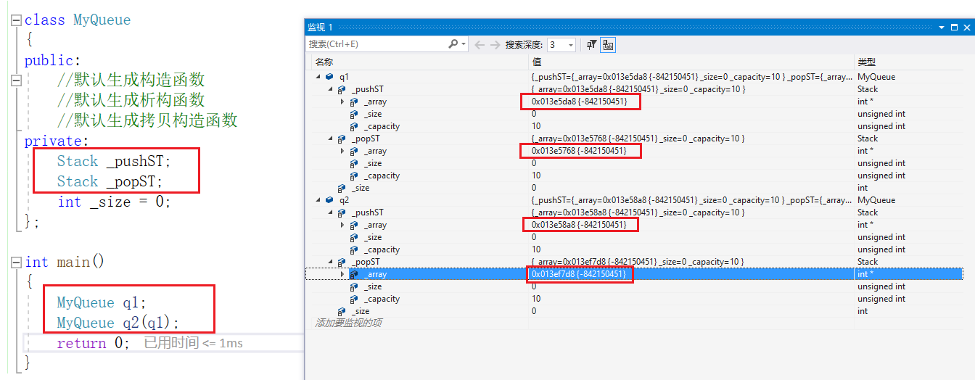This screenshot has height=380, width=975.
Task: Collapse the q1 tree node
Action: point(318,77)
